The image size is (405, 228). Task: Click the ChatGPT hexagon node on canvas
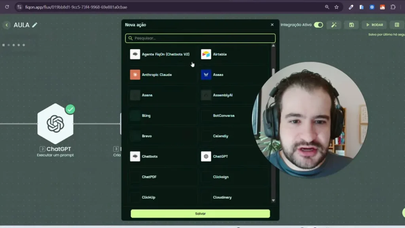(x=55, y=124)
